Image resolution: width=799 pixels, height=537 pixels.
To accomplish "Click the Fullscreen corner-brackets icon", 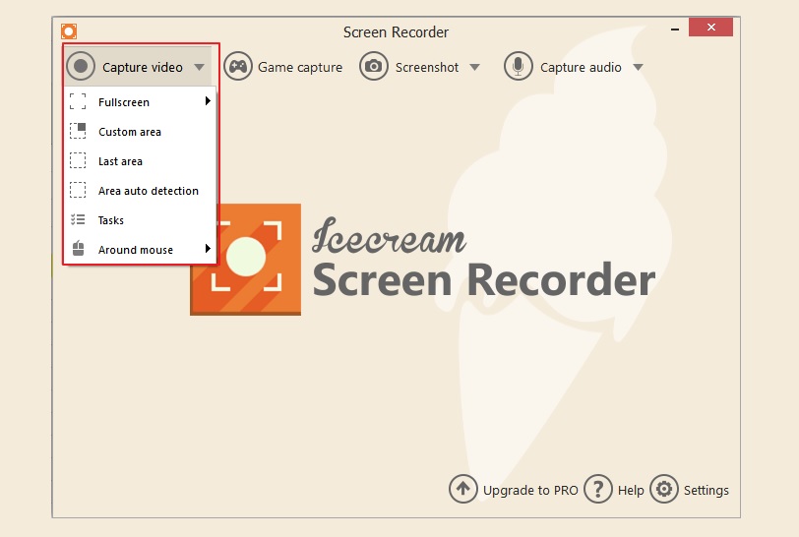I will point(78,101).
